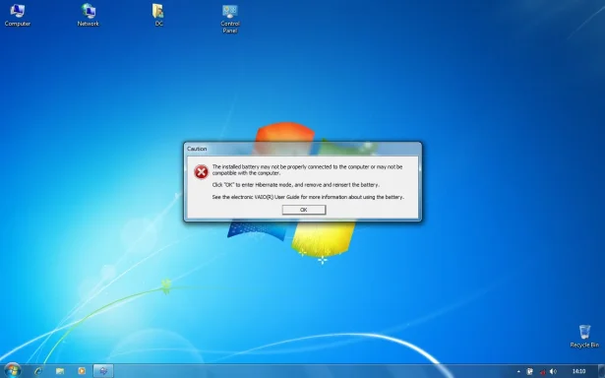Launch Internet Explorer from the taskbar
This screenshot has height=378, width=605.
[38, 371]
